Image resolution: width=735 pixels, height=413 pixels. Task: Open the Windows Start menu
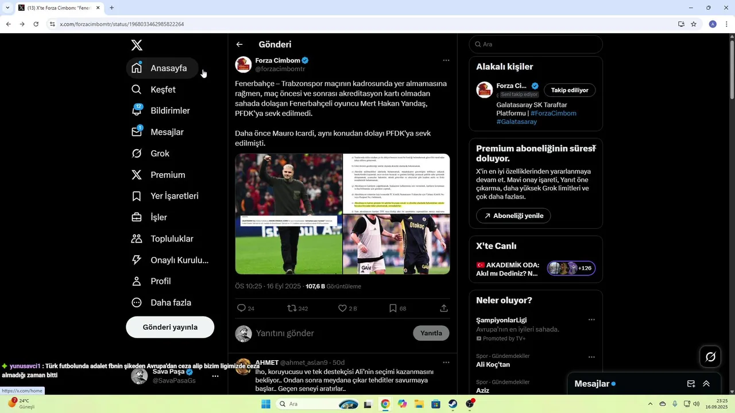(266, 404)
